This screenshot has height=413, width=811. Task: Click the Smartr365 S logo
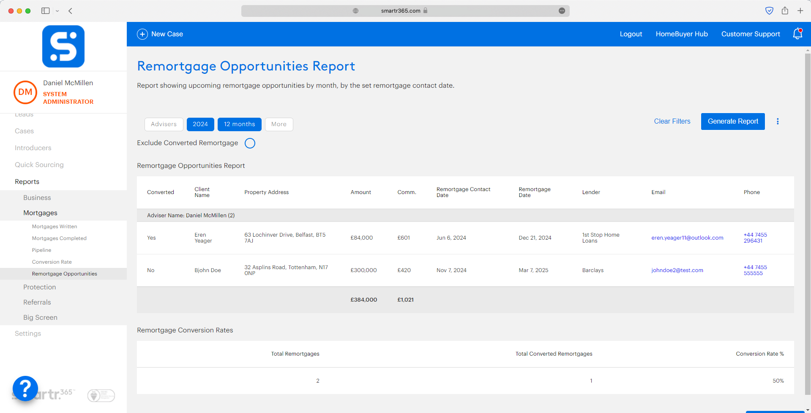click(63, 46)
